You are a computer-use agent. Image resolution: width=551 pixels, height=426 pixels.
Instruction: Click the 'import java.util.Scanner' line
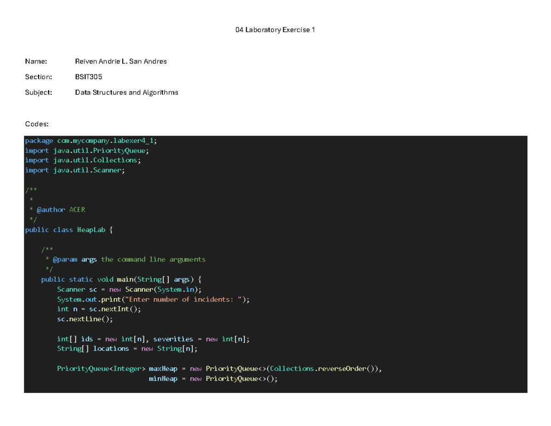click(75, 170)
